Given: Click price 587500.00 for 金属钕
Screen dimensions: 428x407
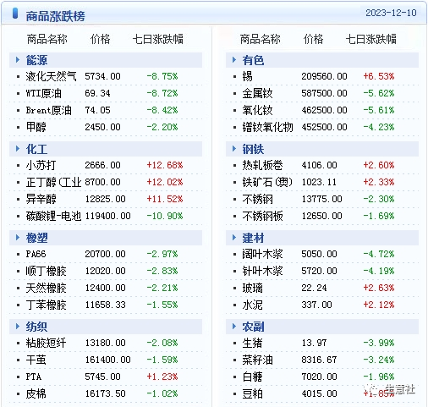Looking at the screenshot, I should [x=324, y=93].
